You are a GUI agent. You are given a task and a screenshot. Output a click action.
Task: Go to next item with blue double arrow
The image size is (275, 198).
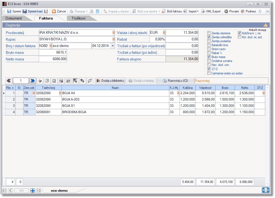(33, 81)
